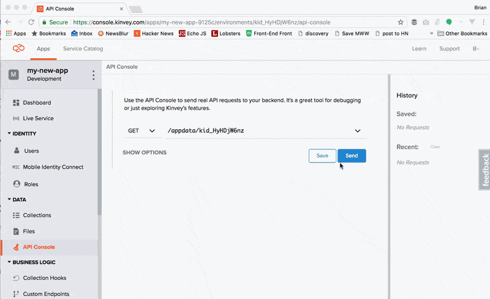
Task: Open the Files document icon
Action: (17, 232)
